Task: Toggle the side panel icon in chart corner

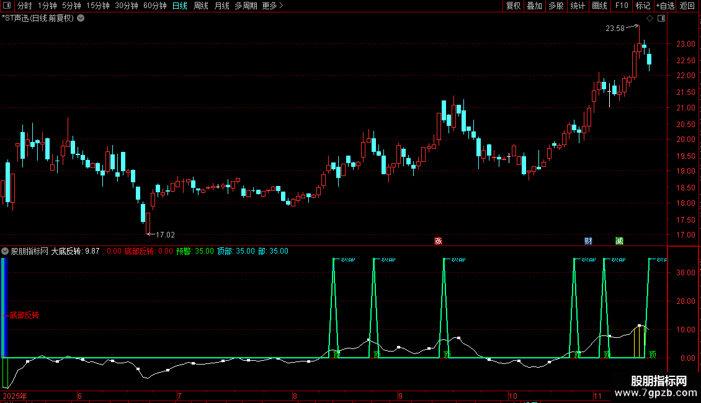Action: [661, 19]
